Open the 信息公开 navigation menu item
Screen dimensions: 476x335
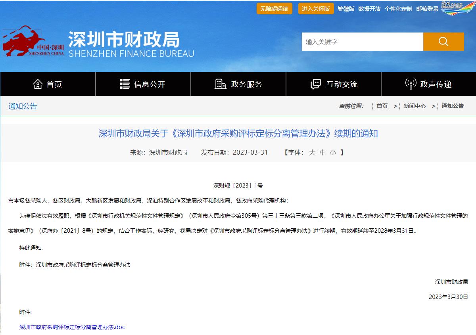[x=143, y=84]
